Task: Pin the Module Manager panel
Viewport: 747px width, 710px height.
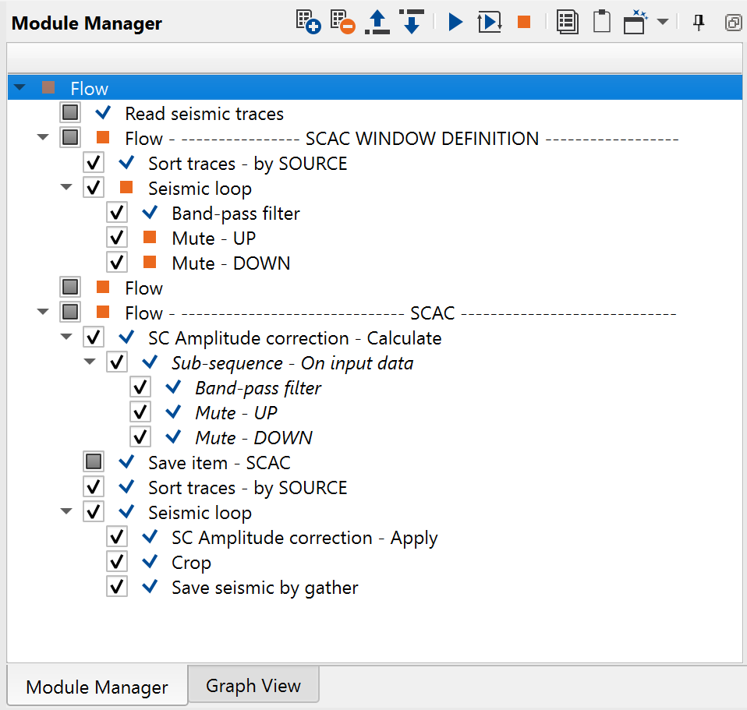Action: pyautogui.click(x=699, y=23)
